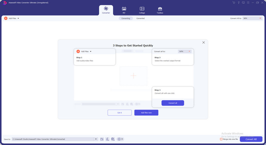
Task: Open the settings gear dropdown at bottom
Action: (x=120, y=139)
